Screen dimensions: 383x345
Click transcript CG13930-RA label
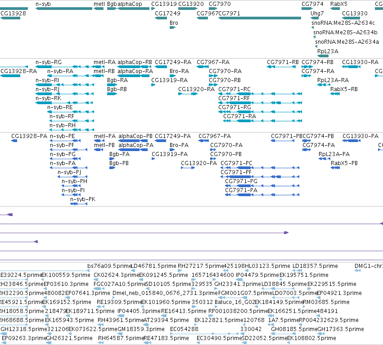pyautogui.click(x=360, y=62)
